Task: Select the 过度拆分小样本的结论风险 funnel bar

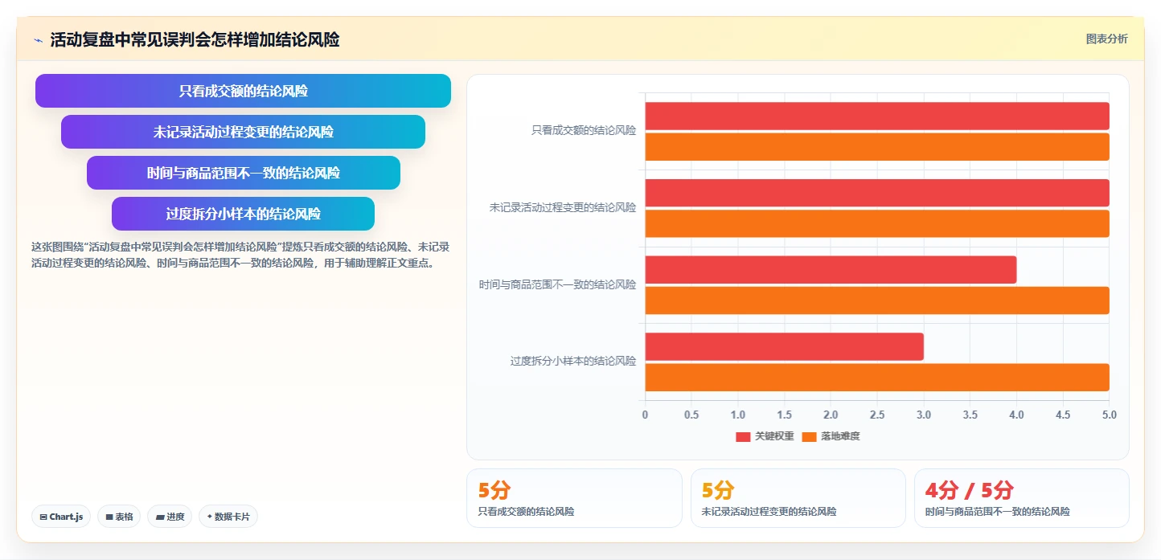Action: 243,214
